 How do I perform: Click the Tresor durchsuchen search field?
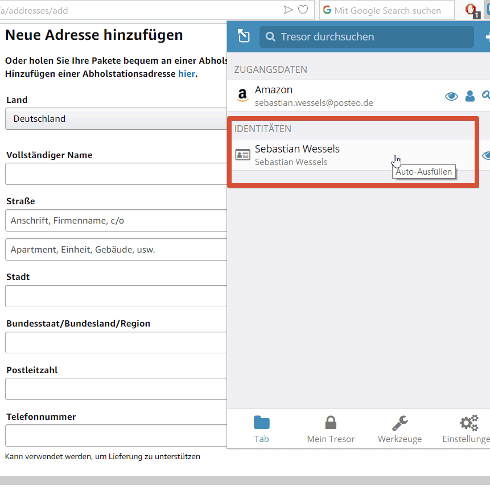pos(367,37)
